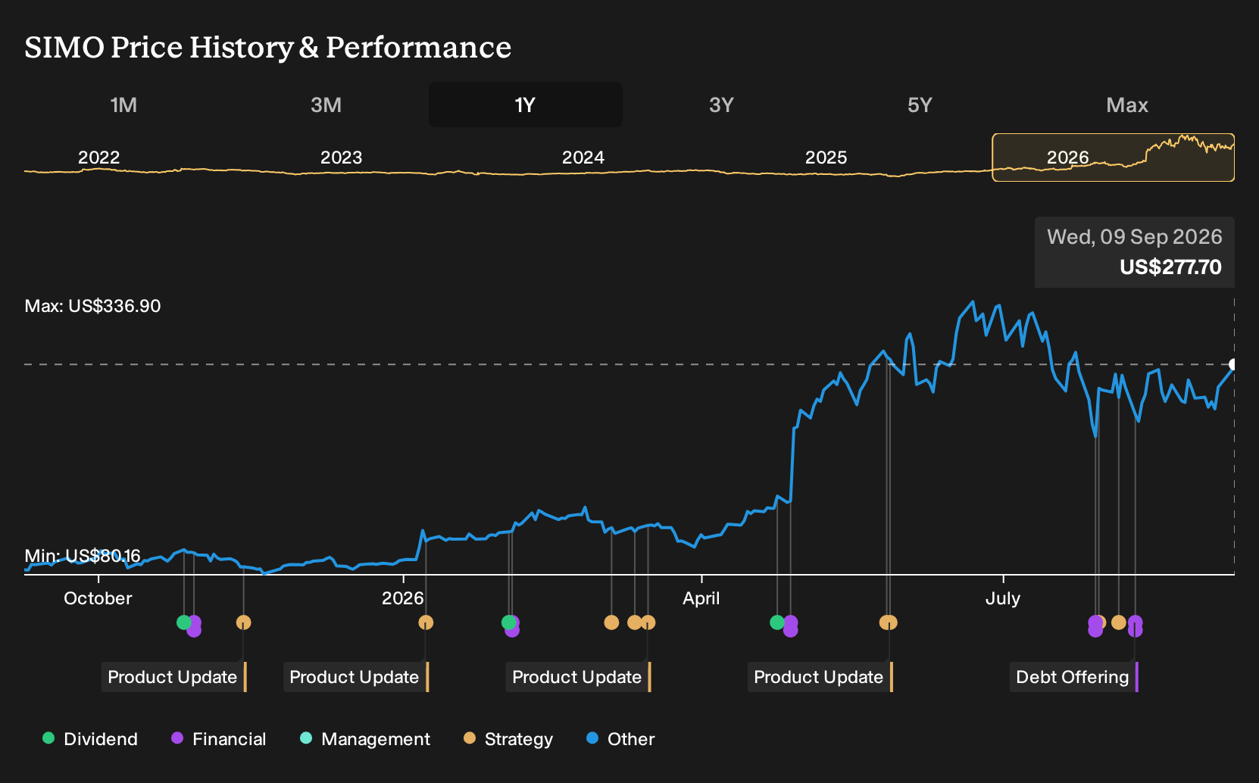1259x783 pixels.
Task: Click the orange strategy marker above fourth Product Update
Action: click(x=888, y=622)
